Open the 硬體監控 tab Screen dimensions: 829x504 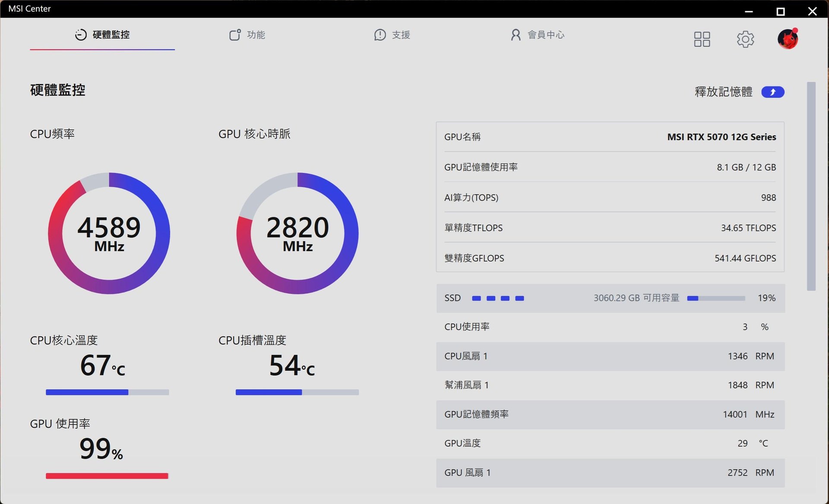[102, 35]
